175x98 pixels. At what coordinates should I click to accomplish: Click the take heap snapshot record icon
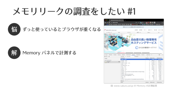105,57
